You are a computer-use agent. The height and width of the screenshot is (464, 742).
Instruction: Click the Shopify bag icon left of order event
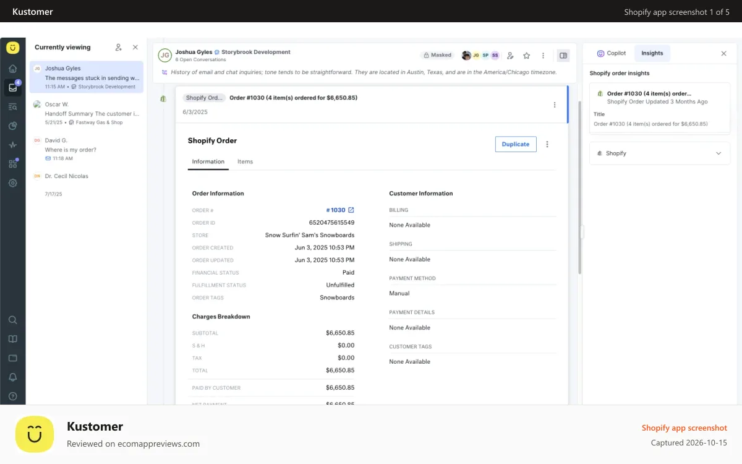(x=163, y=98)
